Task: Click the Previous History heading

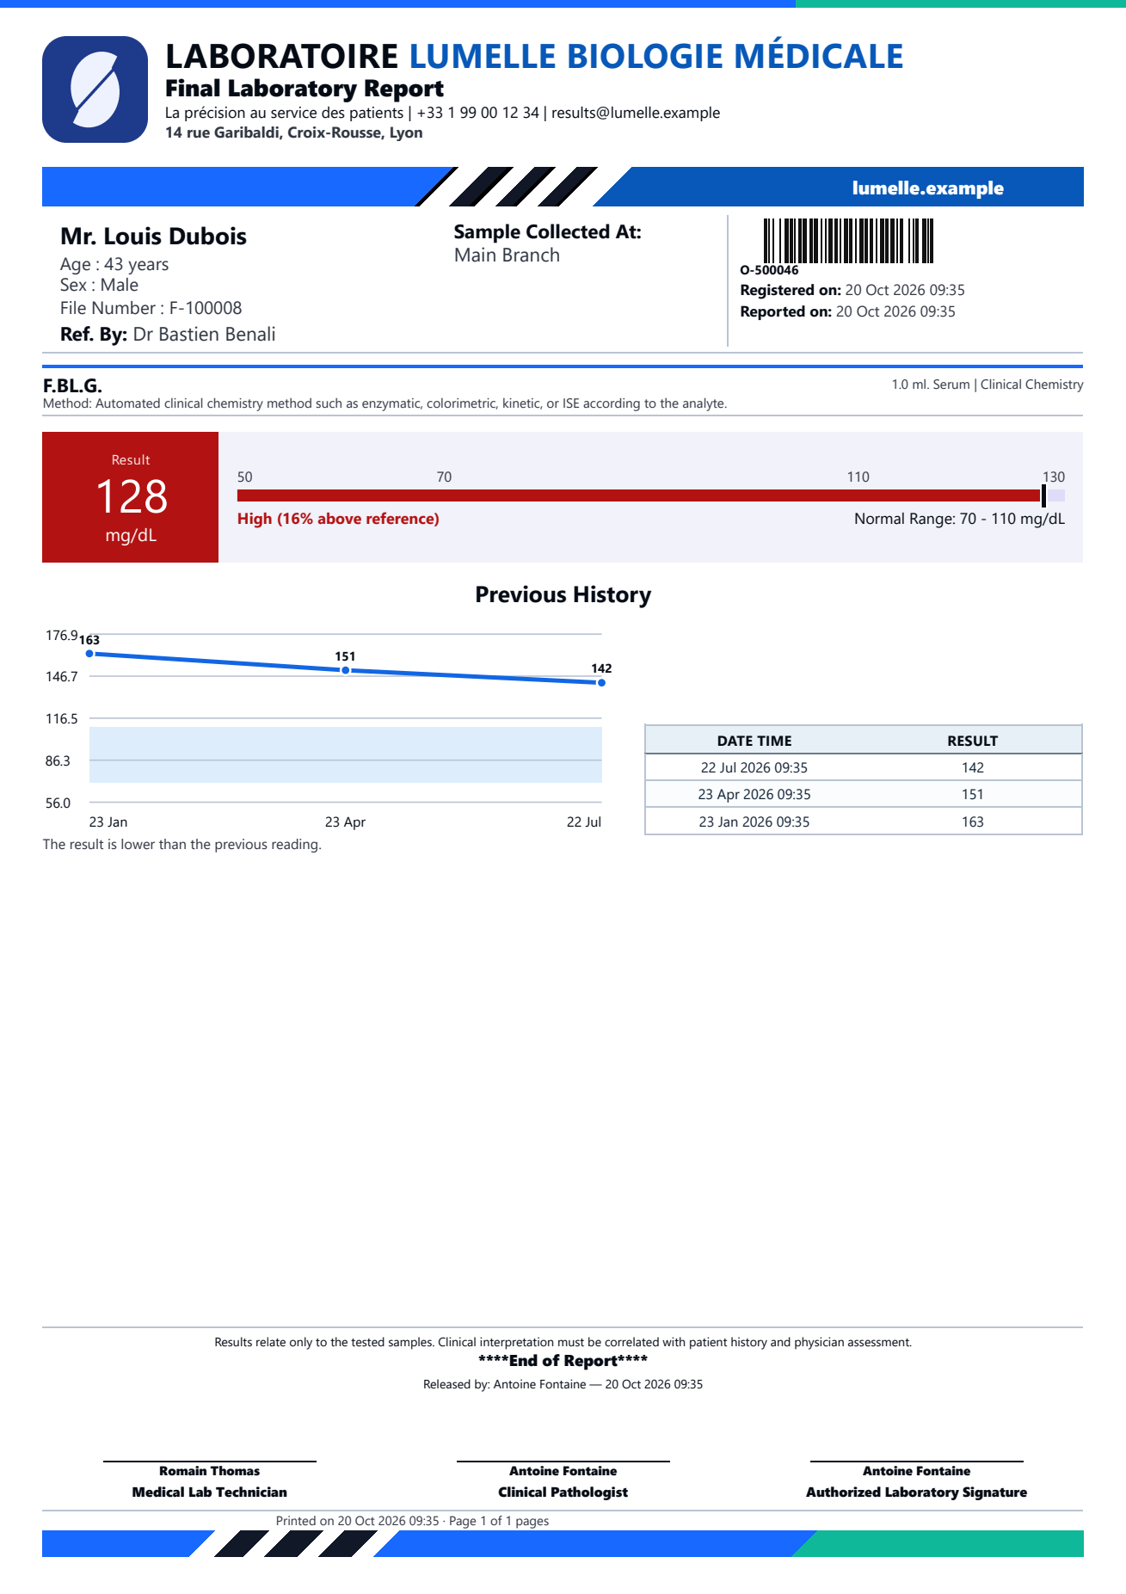Action: coord(563,595)
